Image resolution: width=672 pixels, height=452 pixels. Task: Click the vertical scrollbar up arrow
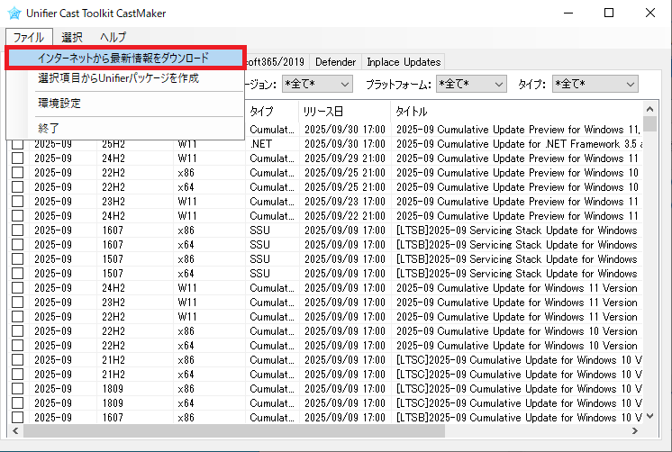649,110
